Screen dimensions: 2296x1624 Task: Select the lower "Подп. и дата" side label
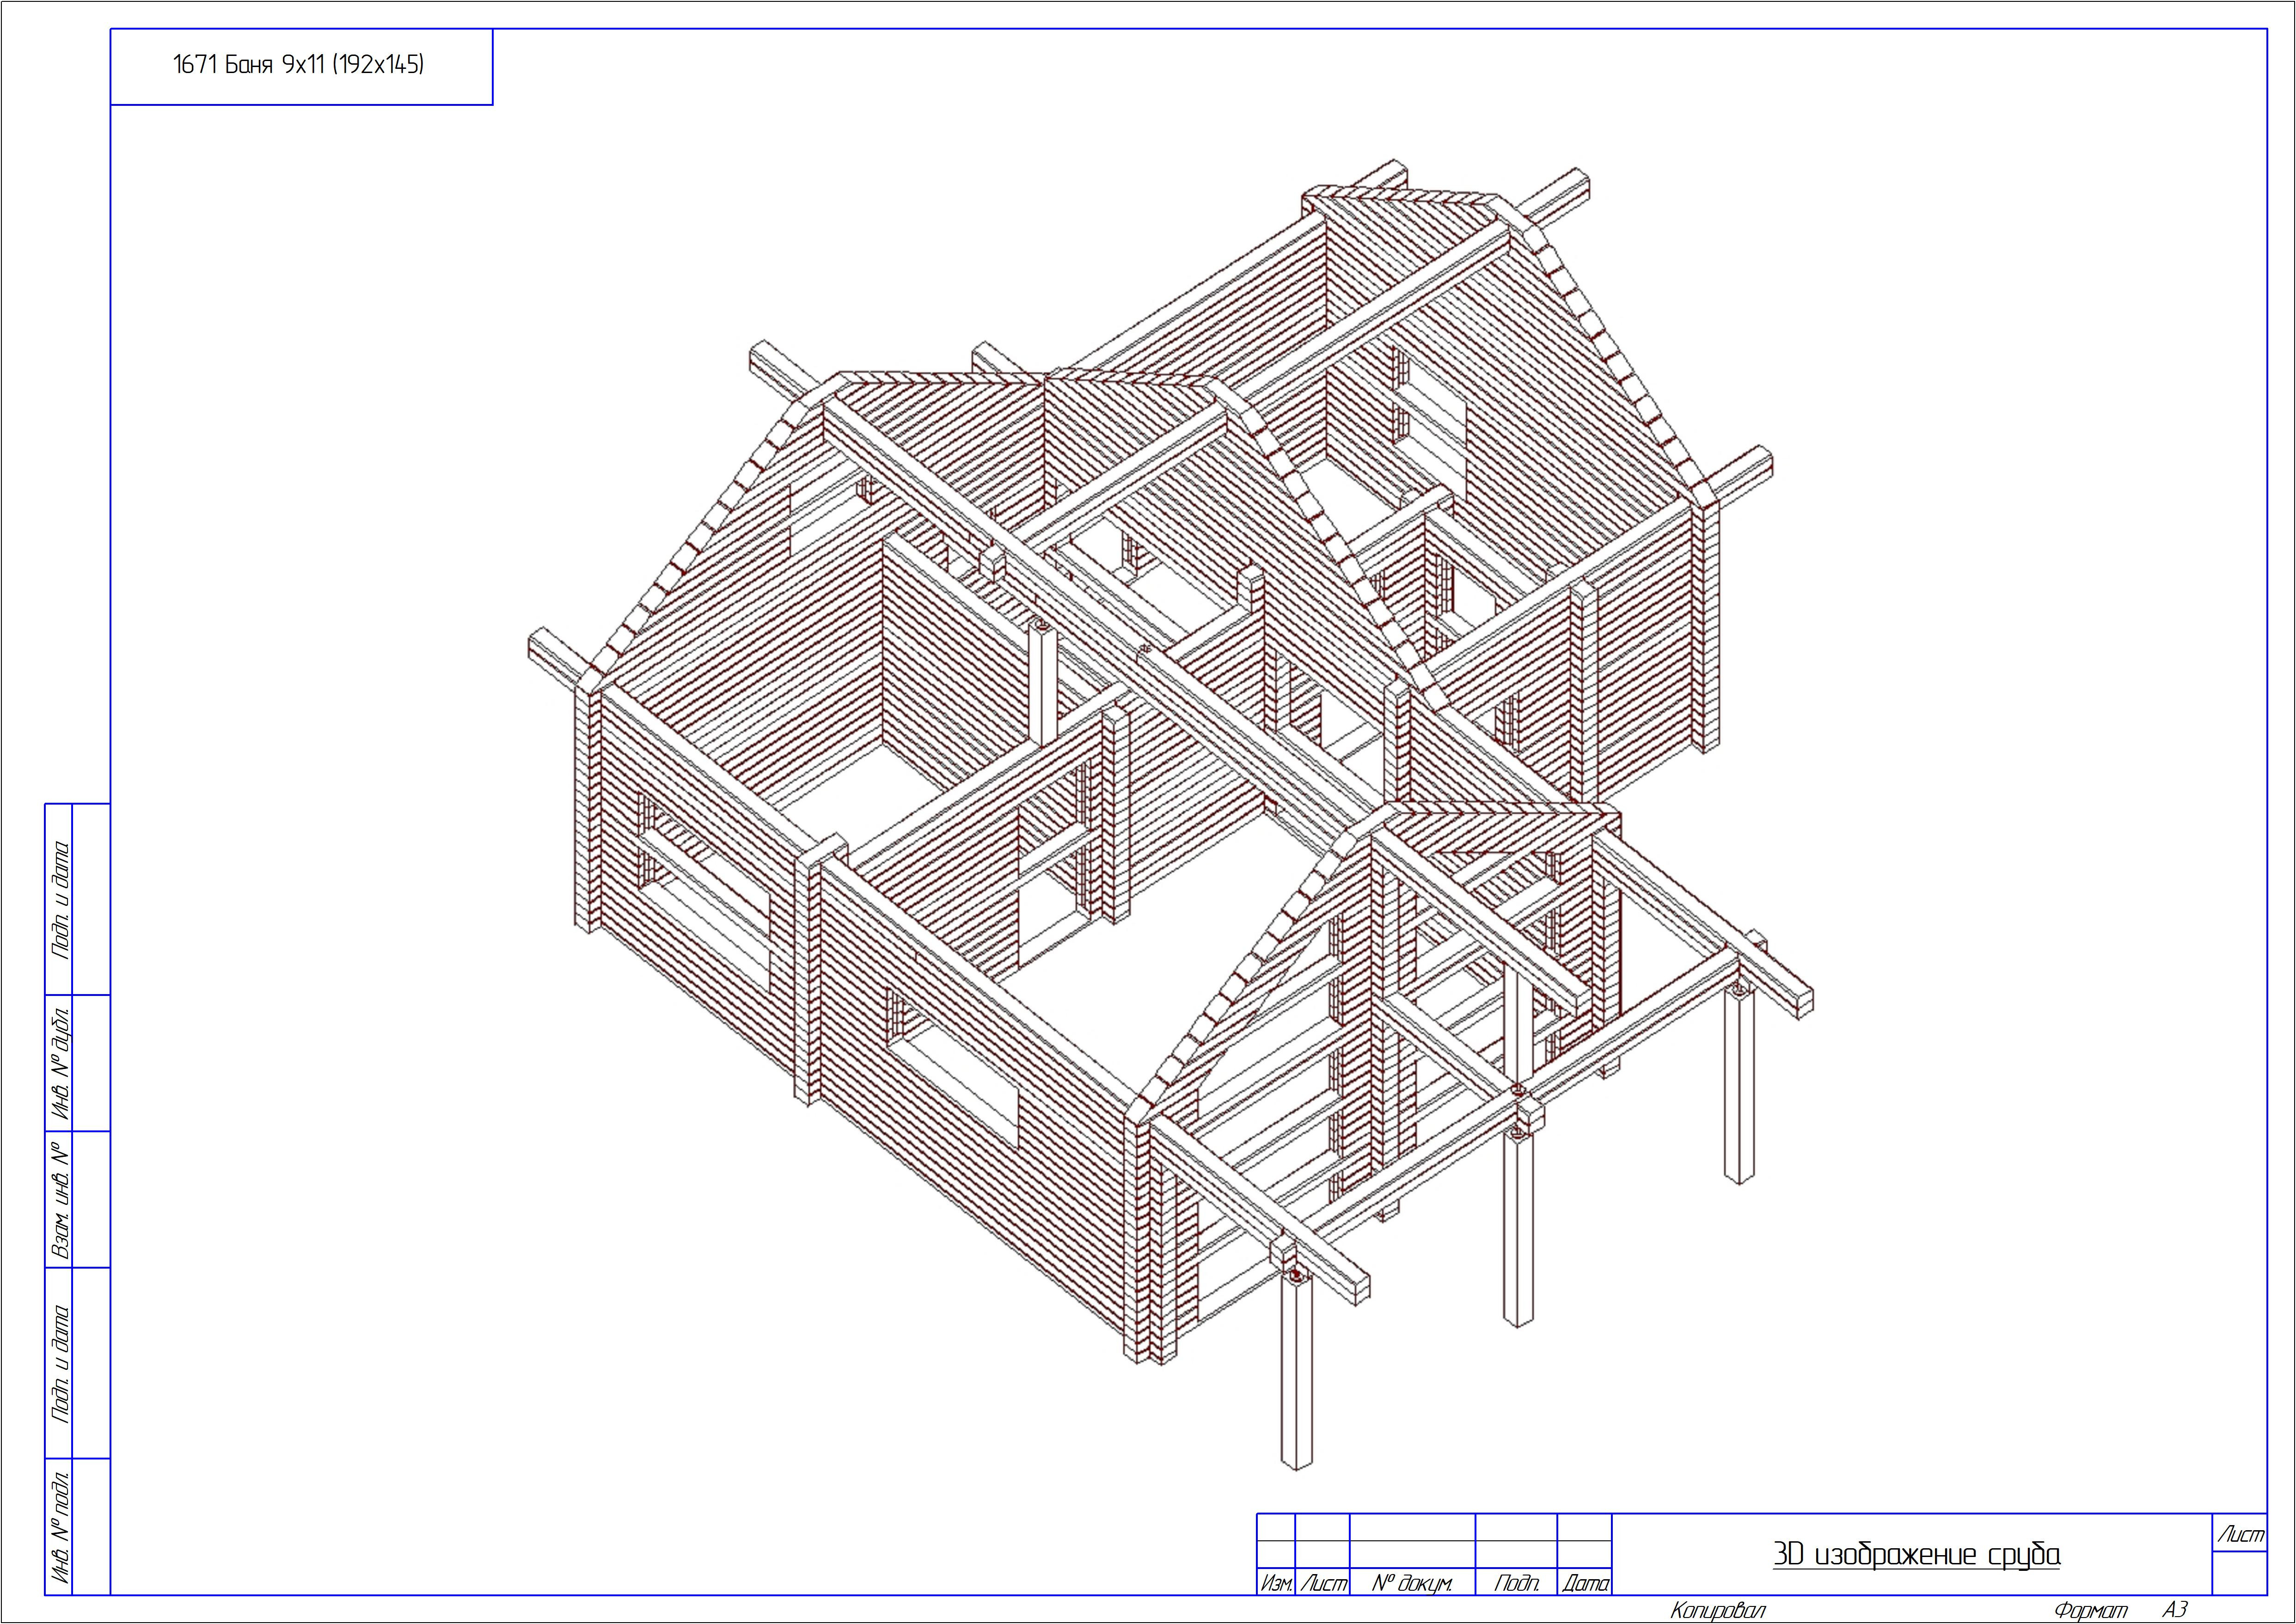pyautogui.click(x=60, y=1363)
